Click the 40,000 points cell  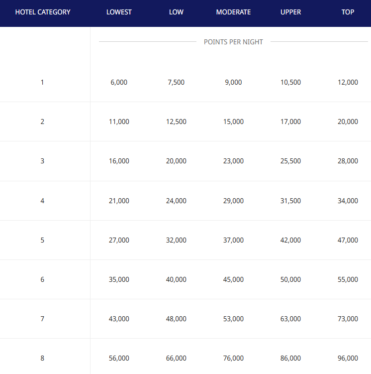coord(176,279)
